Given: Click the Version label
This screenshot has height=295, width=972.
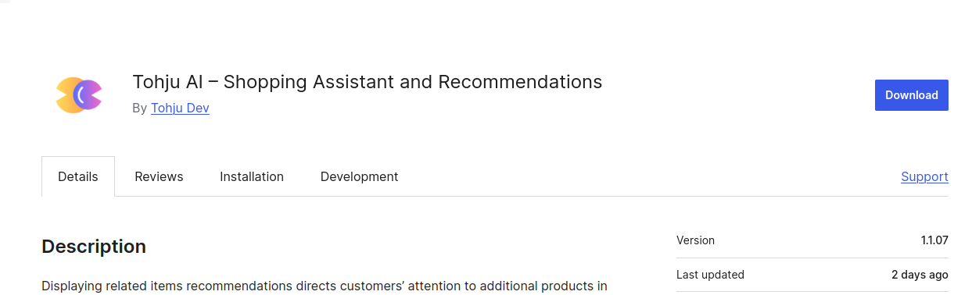Looking at the screenshot, I should pos(695,240).
